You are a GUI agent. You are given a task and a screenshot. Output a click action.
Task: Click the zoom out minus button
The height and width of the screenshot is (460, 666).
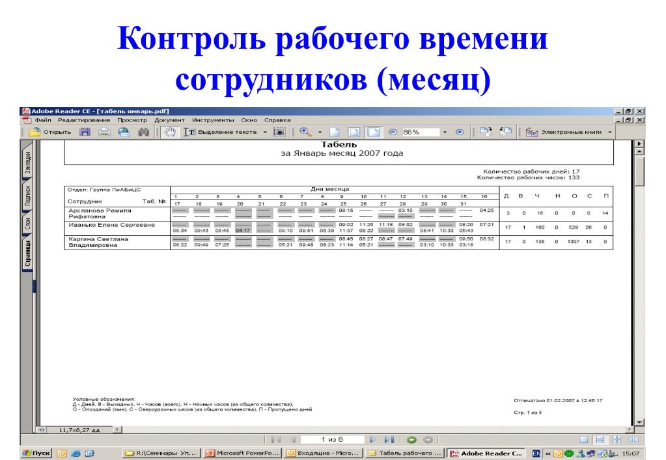tap(393, 132)
